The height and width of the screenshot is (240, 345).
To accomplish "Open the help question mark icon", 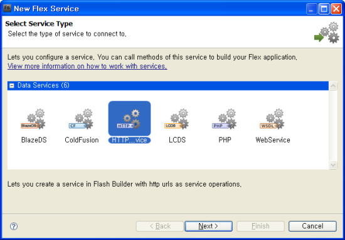I will tap(14, 226).
